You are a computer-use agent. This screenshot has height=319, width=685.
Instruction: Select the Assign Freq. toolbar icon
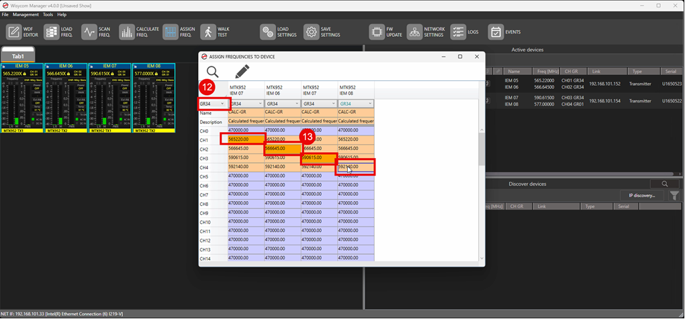click(x=171, y=31)
